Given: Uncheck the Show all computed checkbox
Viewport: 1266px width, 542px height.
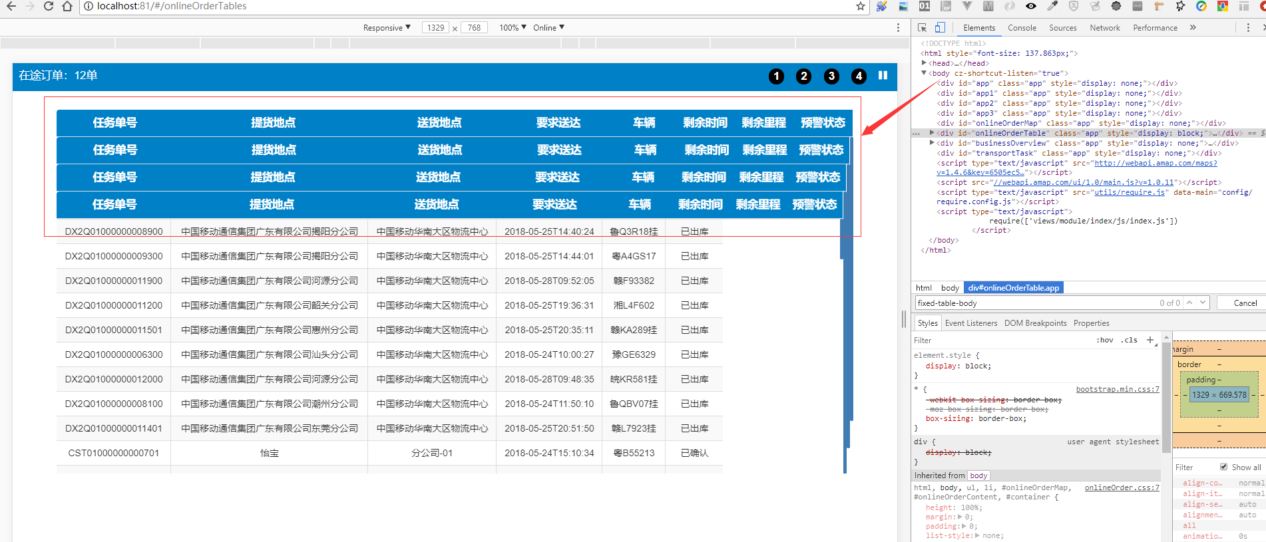Looking at the screenshot, I should pyautogui.click(x=1223, y=467).
